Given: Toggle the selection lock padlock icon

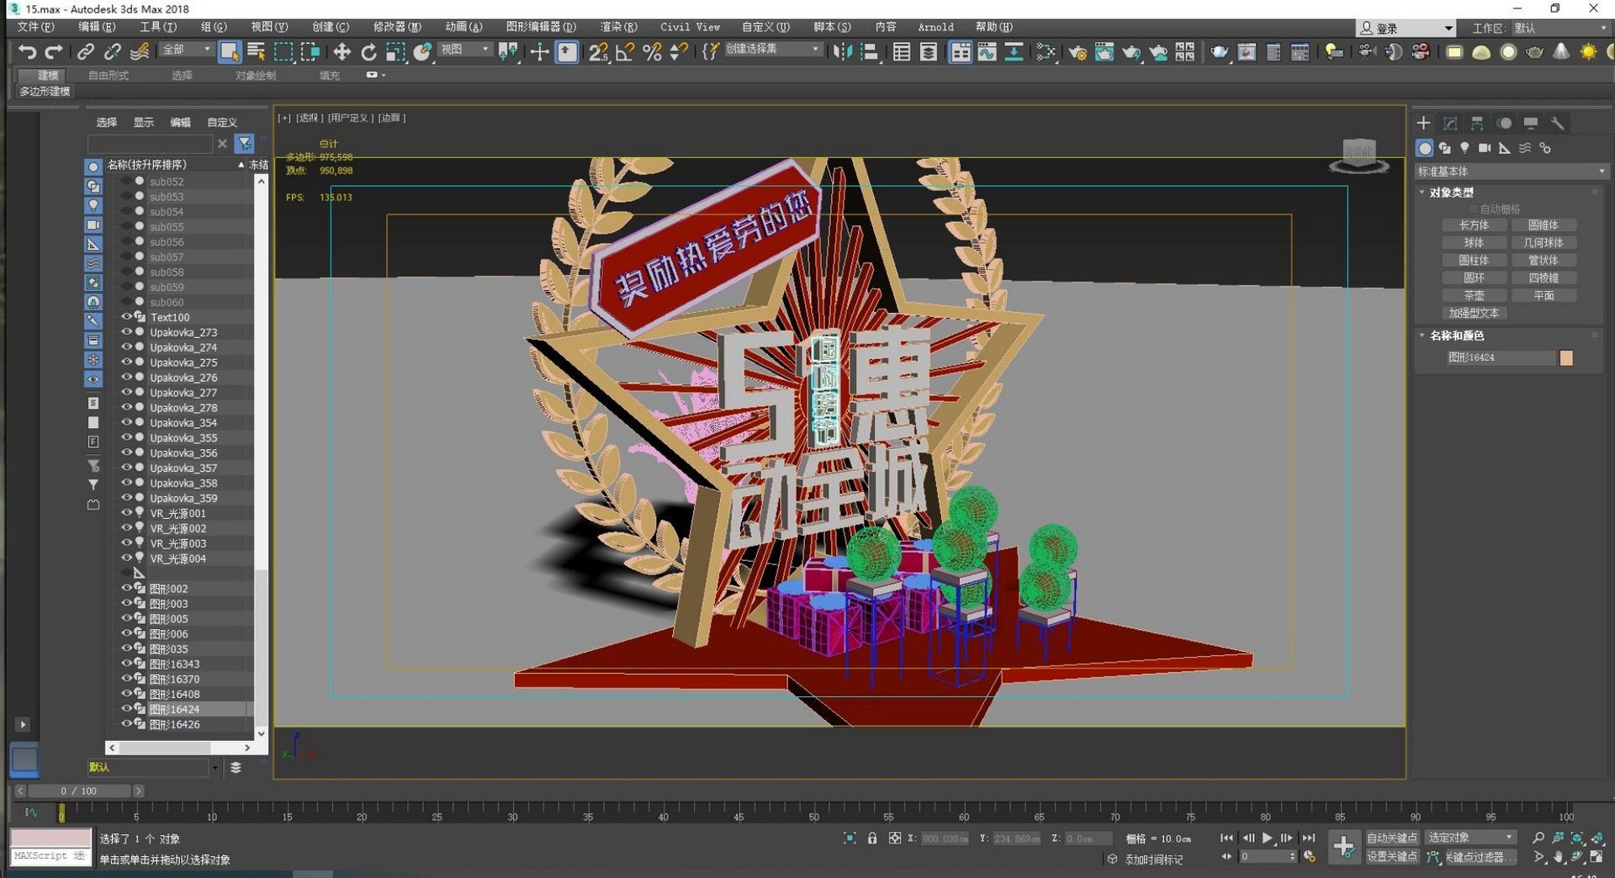Looking at the screenshot, I should (x=872, y=838).
